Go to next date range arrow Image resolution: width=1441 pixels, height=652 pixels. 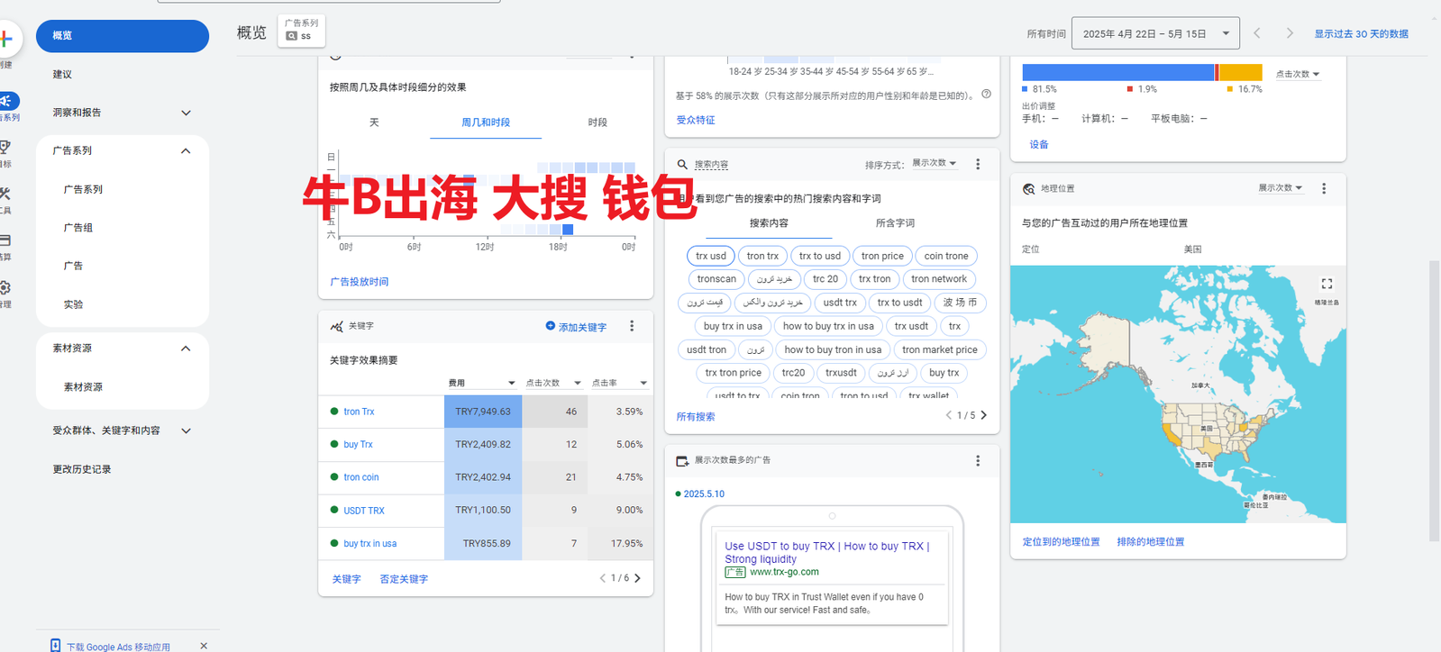[1290, 33]
